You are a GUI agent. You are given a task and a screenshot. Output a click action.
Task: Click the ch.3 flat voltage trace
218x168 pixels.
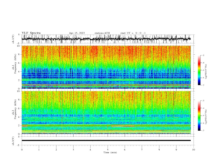click(x=106, y=141)
